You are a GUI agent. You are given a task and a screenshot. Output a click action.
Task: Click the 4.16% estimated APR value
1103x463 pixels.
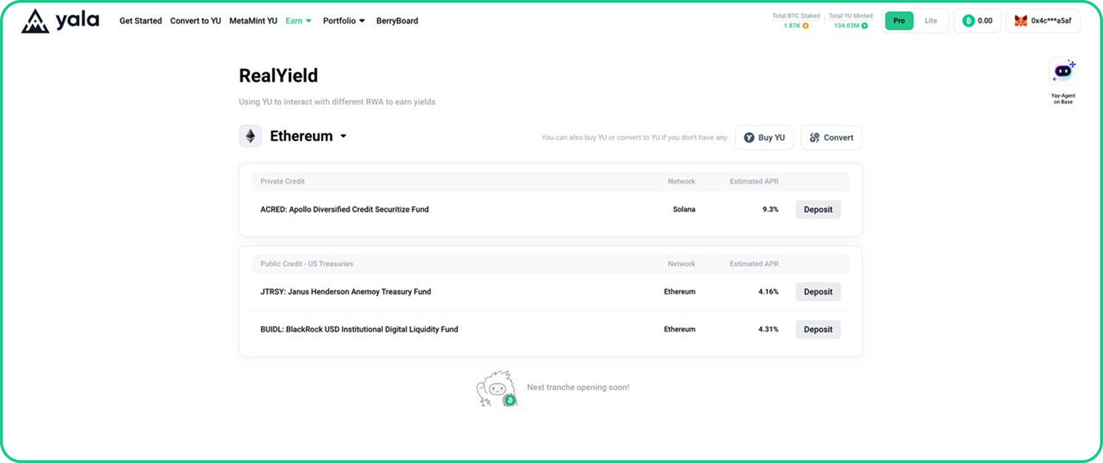(768, 292)
